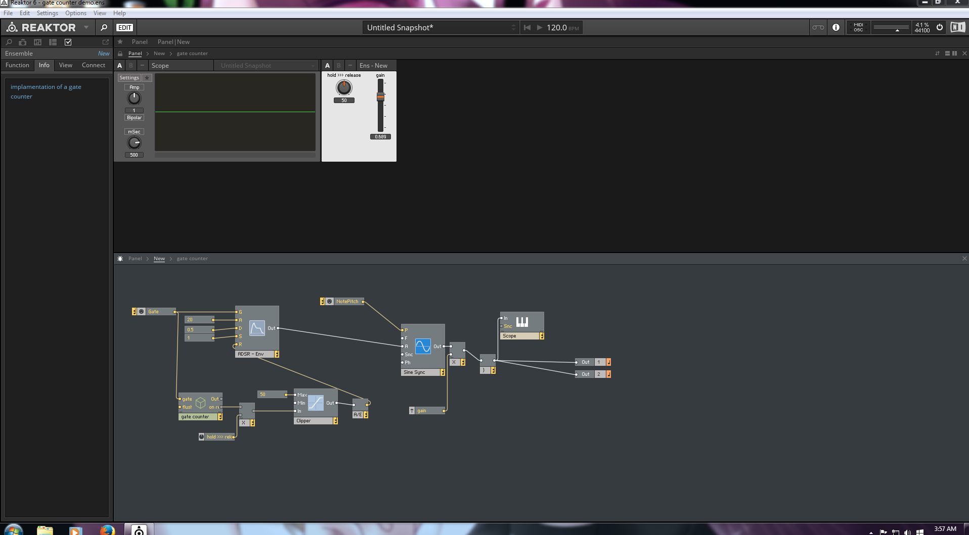The width and height of the screenshot is (969, 535).
Task: Click the hold release knob
Action: [x=344, y=87]
